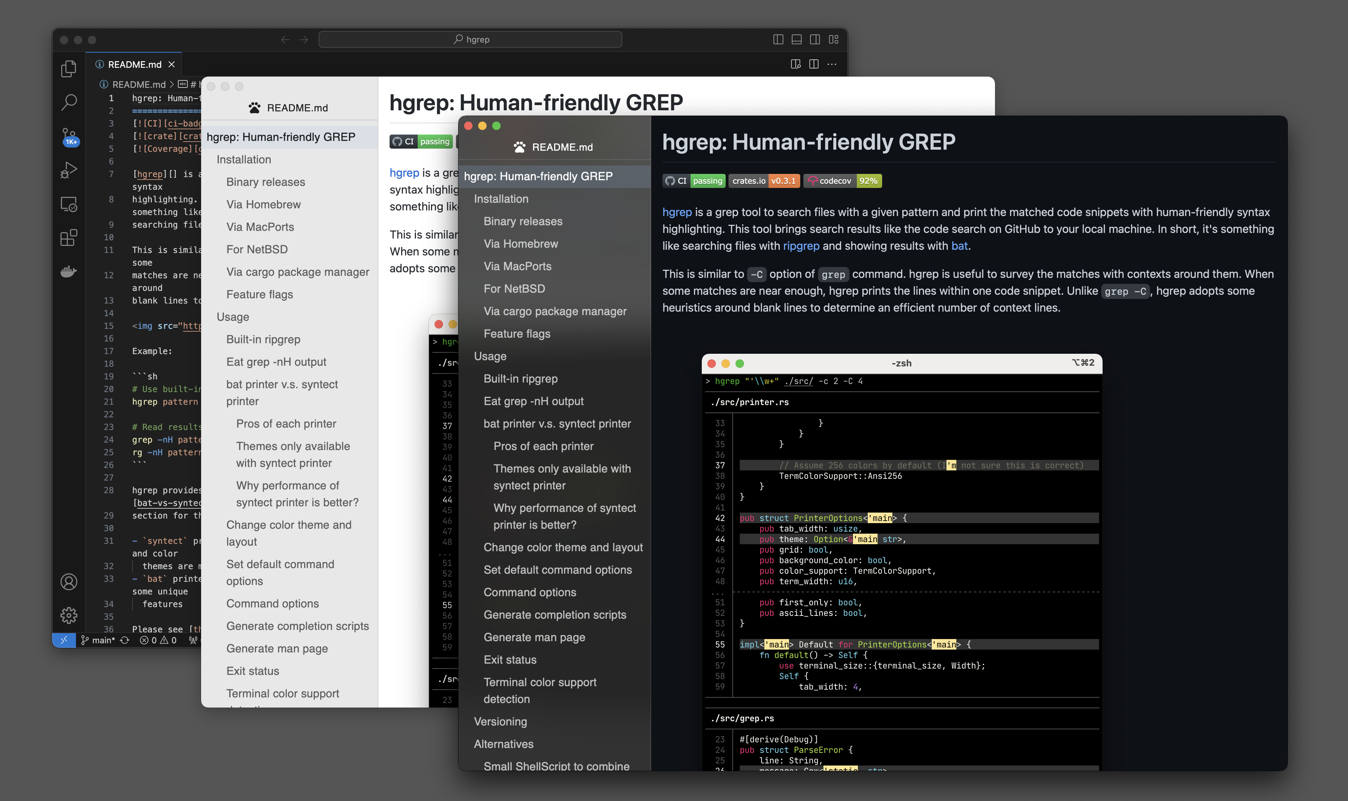
Task: Open Run and Debug view
Action: [x=69, y=170]
